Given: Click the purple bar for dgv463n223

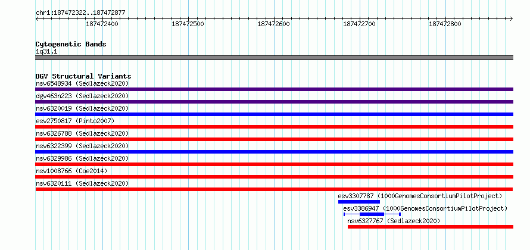Looking at the screenshot, I should [274, 102].
